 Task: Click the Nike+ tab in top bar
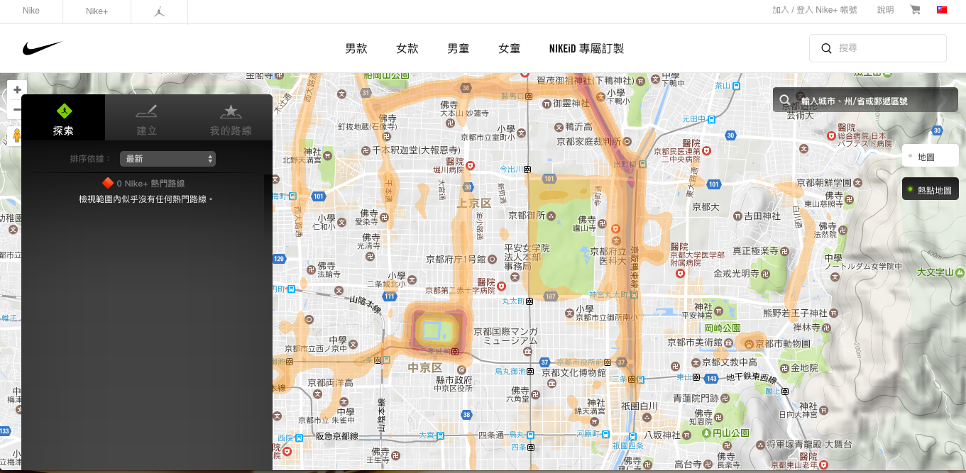coord(97,11)
